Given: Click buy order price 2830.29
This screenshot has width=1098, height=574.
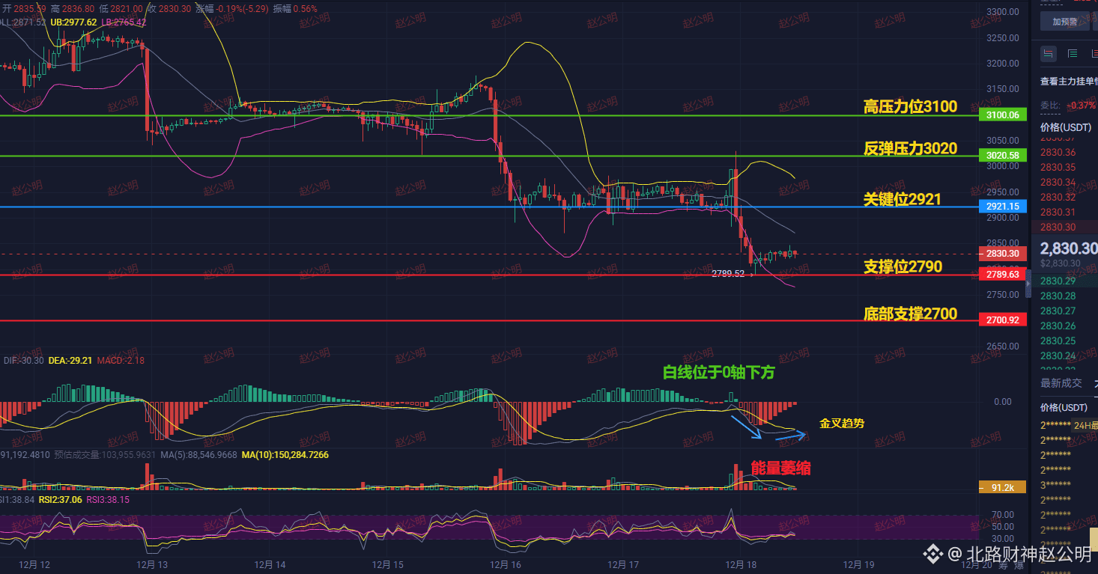Looking at the screenshot, I should (1058, 281).
